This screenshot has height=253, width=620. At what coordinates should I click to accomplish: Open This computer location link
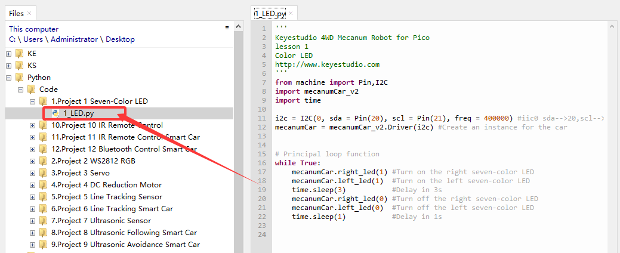coord(33,29)
